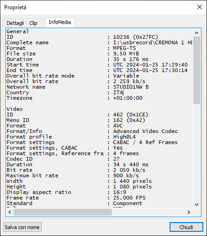Click the Chiudi button

(x=186, y=227)
